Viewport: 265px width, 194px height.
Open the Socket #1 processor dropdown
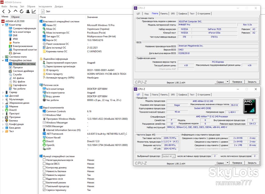pos(169,156)
